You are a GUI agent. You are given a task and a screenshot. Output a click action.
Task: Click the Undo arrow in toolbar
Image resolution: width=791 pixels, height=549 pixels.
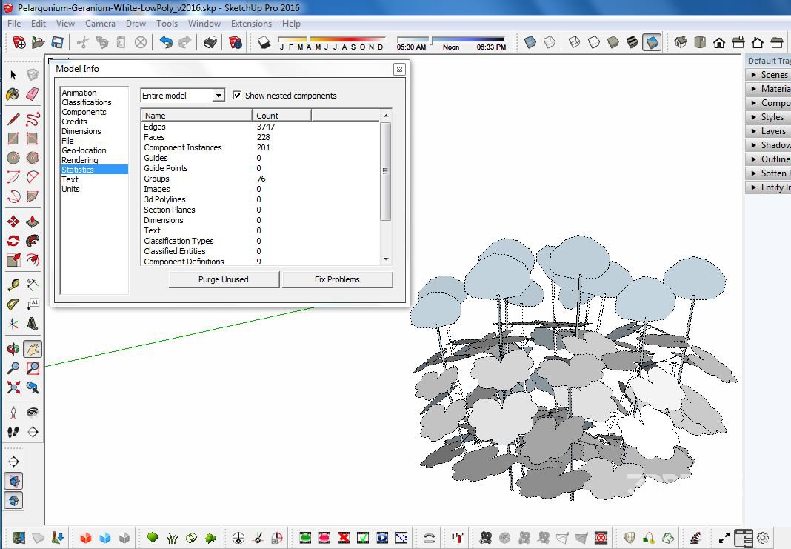coord(166,43)
